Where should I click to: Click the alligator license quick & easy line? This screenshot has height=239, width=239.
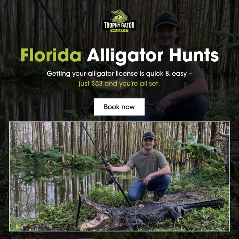119,74
